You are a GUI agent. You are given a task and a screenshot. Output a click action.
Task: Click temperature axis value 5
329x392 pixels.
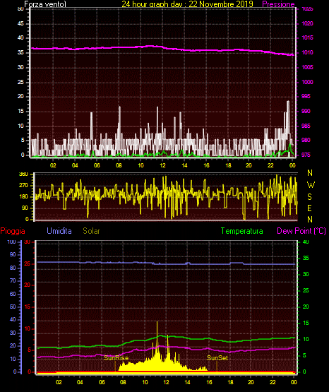click(304, 355)
